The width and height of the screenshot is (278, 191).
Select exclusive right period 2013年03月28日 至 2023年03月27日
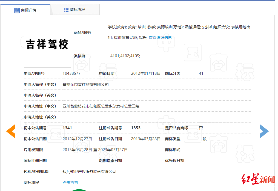click(x=95, y=150)
